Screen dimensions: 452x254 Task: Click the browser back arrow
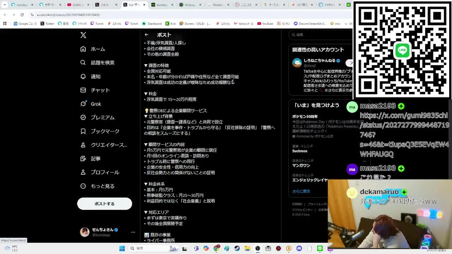click(x=5, y=15)
